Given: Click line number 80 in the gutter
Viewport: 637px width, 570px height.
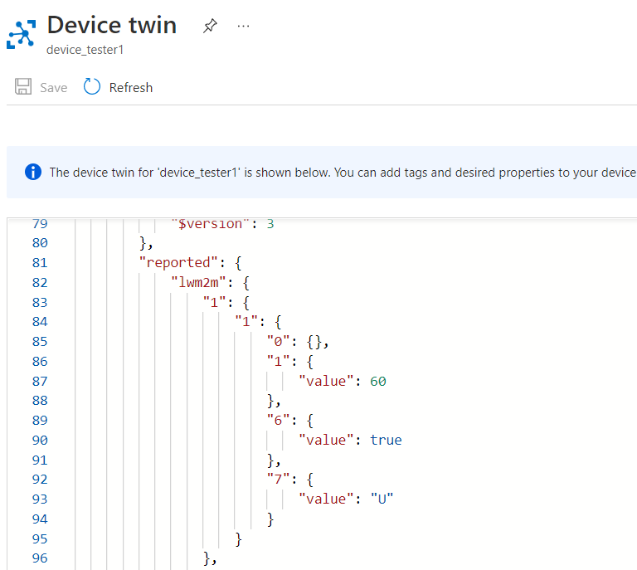Looking at the screenshot, I should [40, 243].
